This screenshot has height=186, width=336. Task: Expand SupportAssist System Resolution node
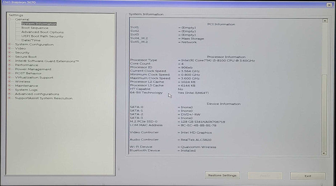pos(9,98)
